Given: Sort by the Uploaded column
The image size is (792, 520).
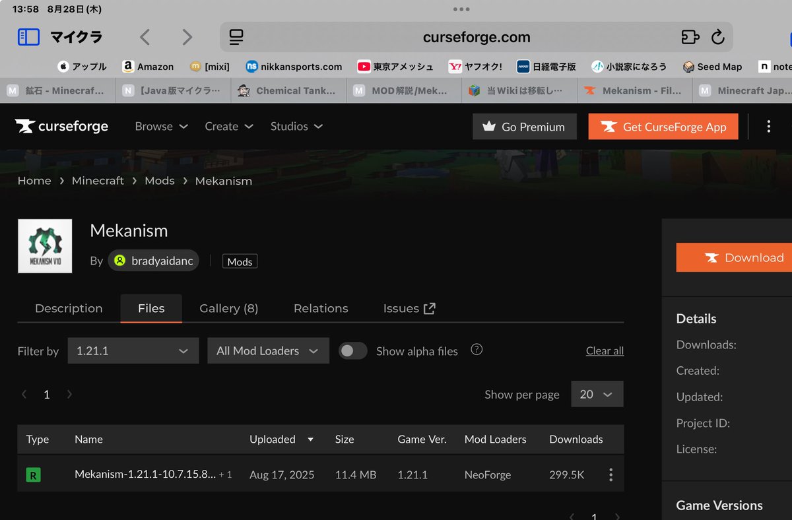Looking at the screenshot, I should 282,439.
